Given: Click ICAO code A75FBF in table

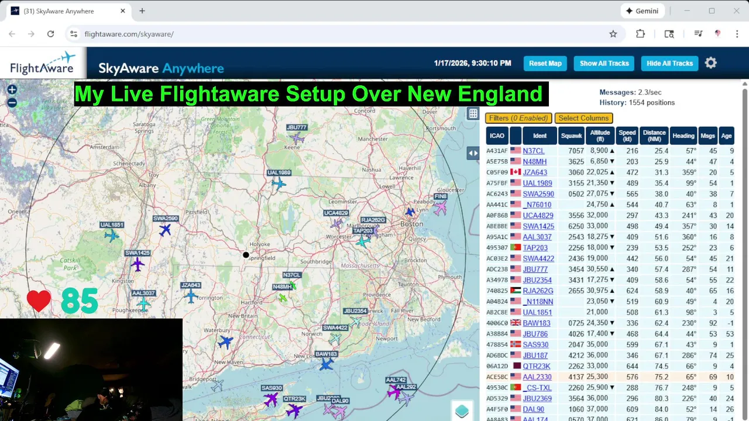Looking at the screenshot, I should (x=497, y=184).
